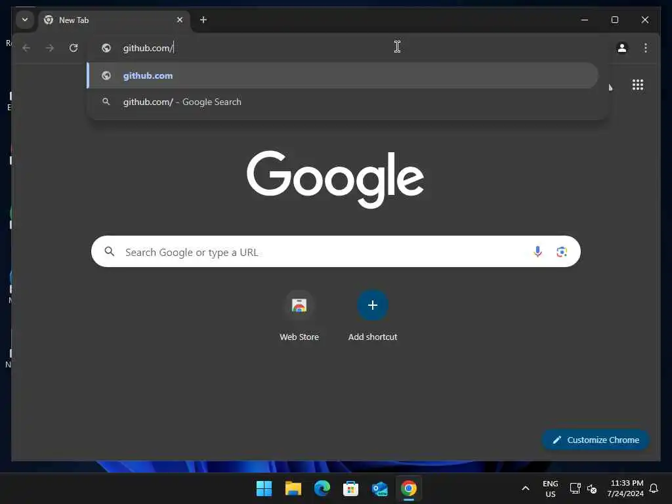Reload the page
The height and width of the screenshot is (504, 672).
[73, 47]
